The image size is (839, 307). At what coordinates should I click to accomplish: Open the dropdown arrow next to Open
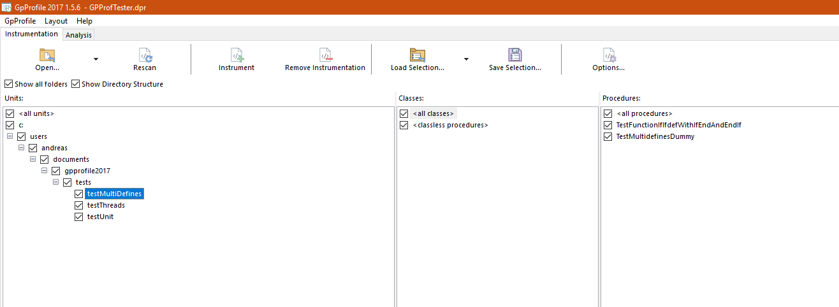pyautogui.click(x=96, y=59)
